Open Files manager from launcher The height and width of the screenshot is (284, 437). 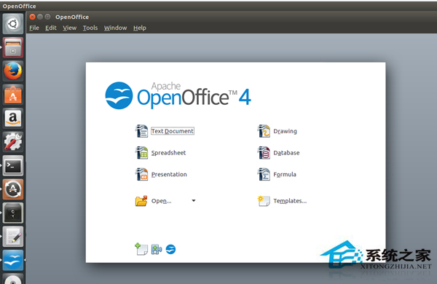[x=13, y=47]
